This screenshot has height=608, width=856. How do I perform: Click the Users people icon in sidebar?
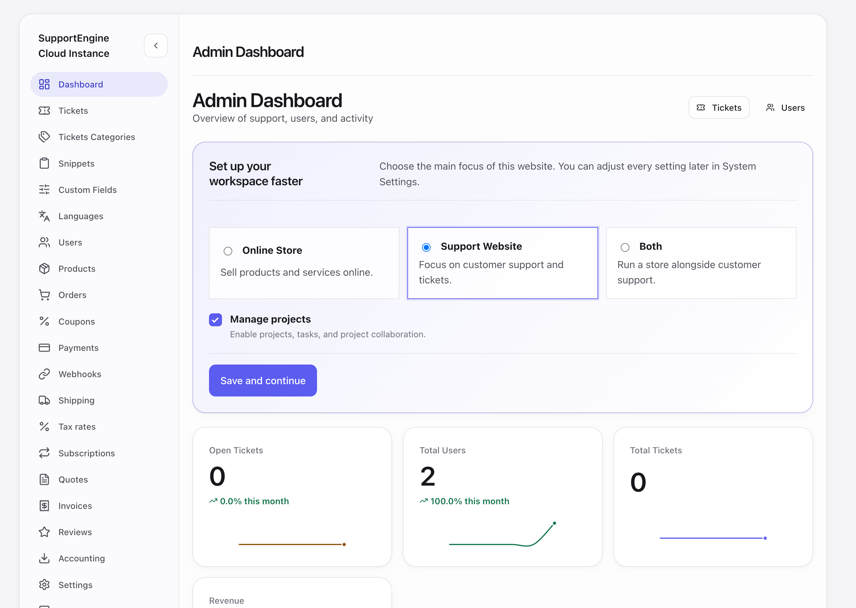(44, 242)
